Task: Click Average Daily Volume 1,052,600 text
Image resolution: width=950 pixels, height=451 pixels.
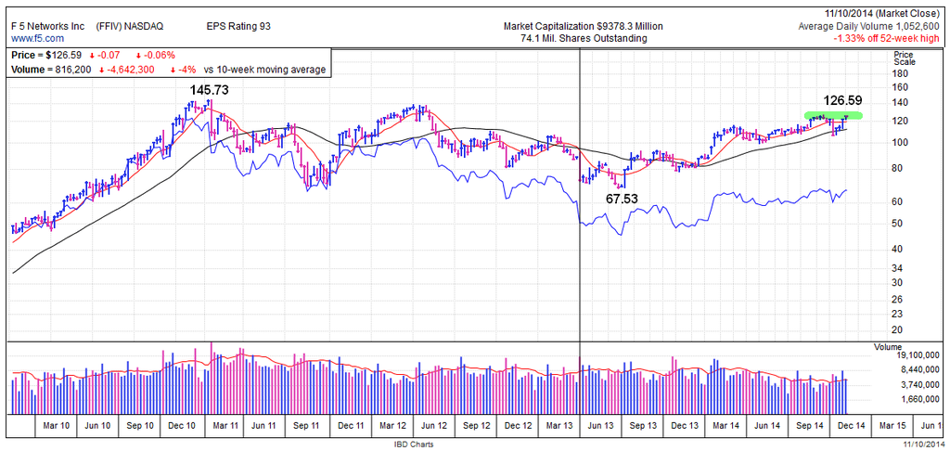Action: point(868,27)
